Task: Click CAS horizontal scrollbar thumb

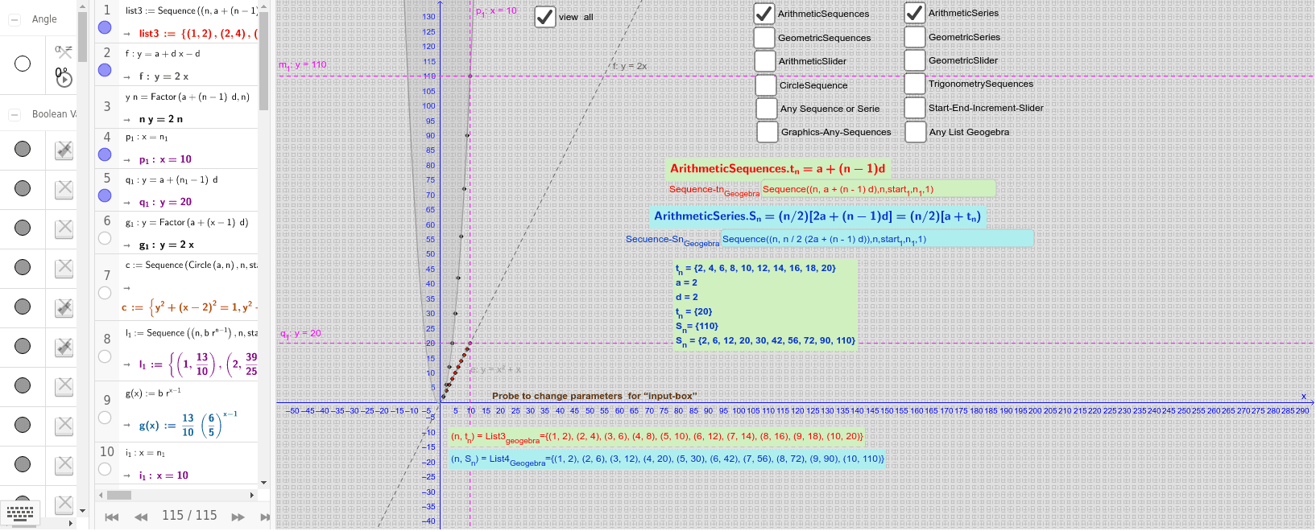Action: pyautogui.click(x=119, y=495)
